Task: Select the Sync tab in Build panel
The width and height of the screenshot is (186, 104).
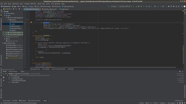Action: click(23, 71)
